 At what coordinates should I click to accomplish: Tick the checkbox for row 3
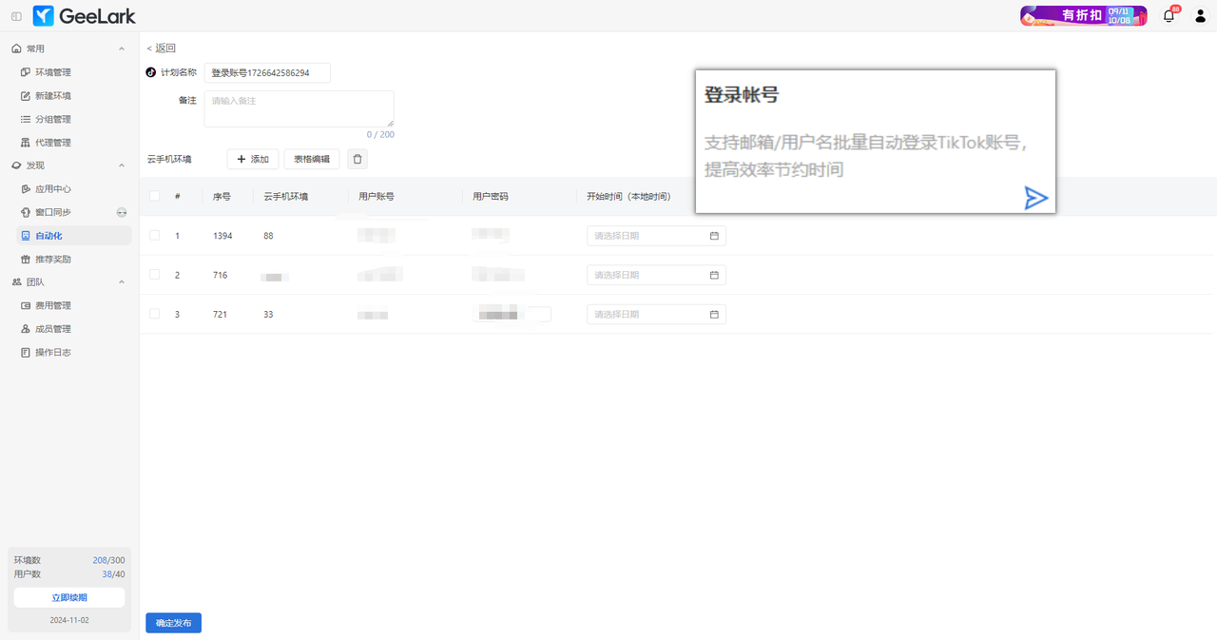[154, 314]
